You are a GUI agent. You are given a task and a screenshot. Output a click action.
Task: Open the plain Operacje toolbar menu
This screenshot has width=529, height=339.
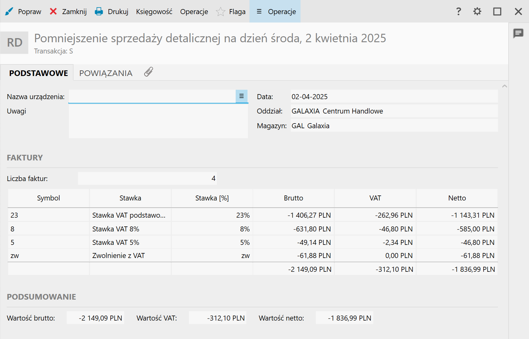[194, 12]
